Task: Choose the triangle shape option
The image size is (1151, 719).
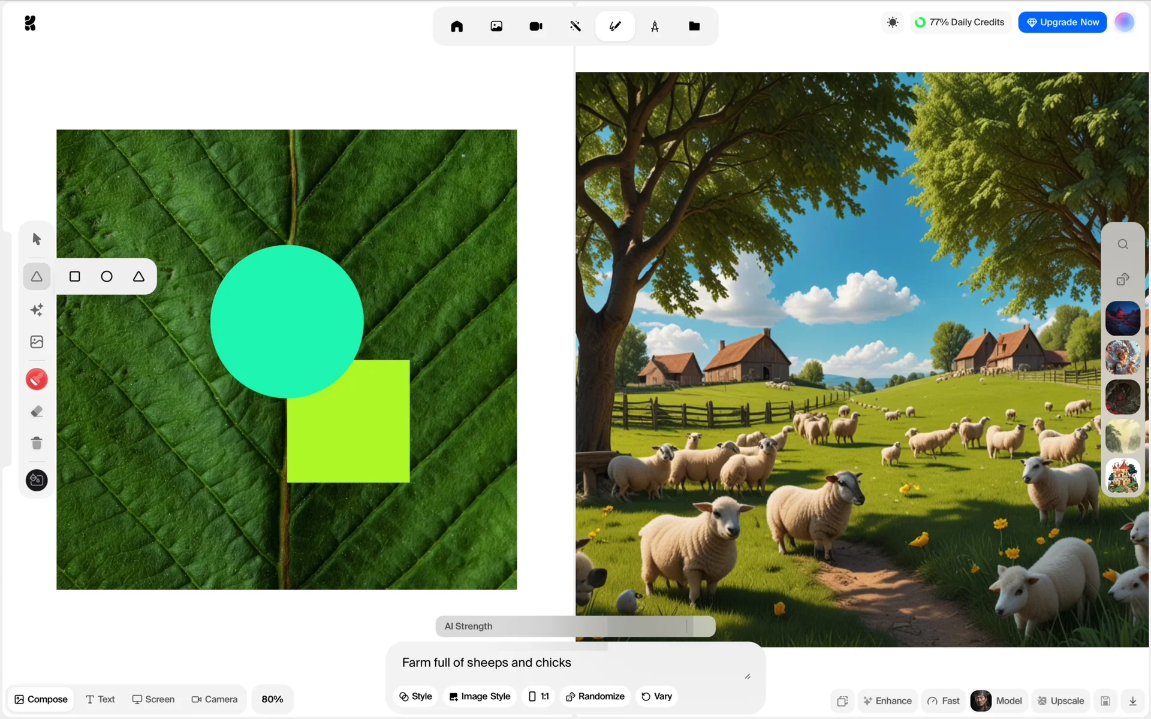Action: tap(138, 276)
